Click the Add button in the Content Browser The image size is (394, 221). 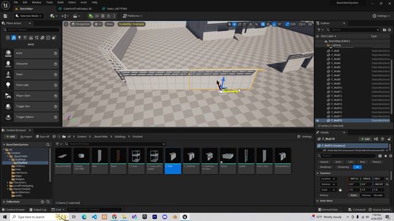[10, 136]
